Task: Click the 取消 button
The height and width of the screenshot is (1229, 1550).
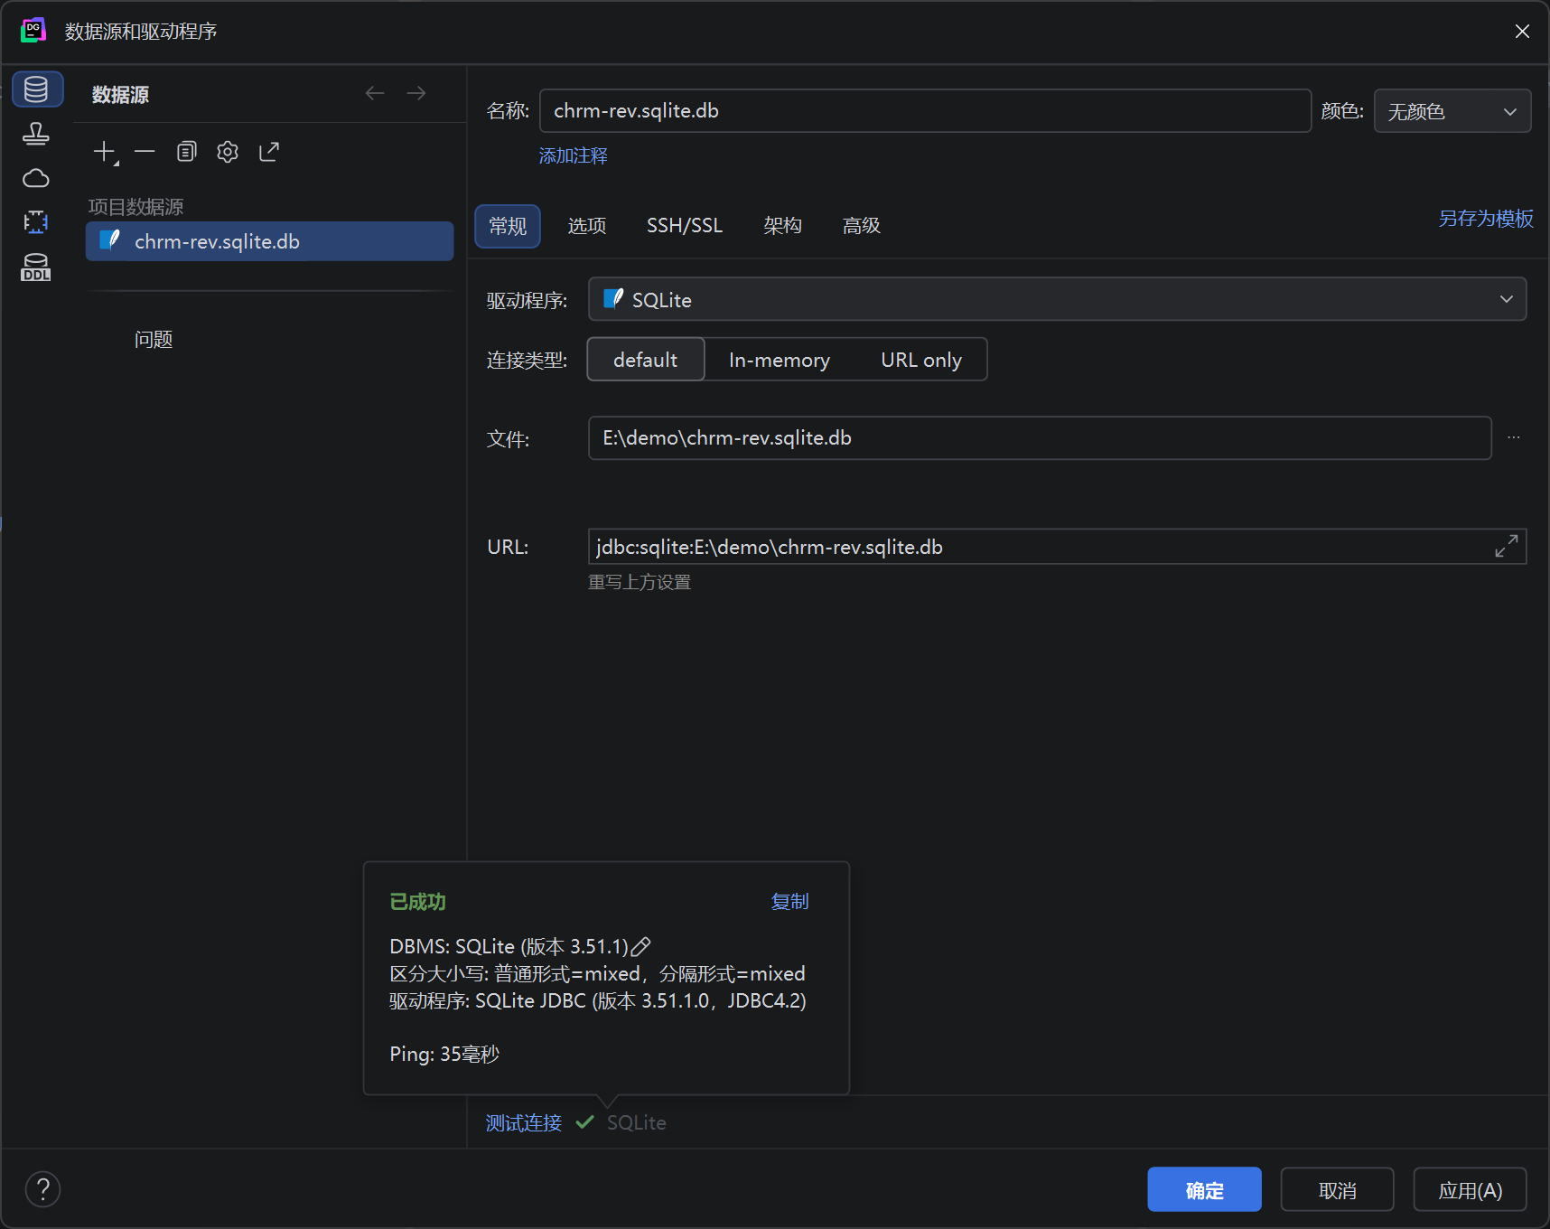Action: pos(1338,1190)
